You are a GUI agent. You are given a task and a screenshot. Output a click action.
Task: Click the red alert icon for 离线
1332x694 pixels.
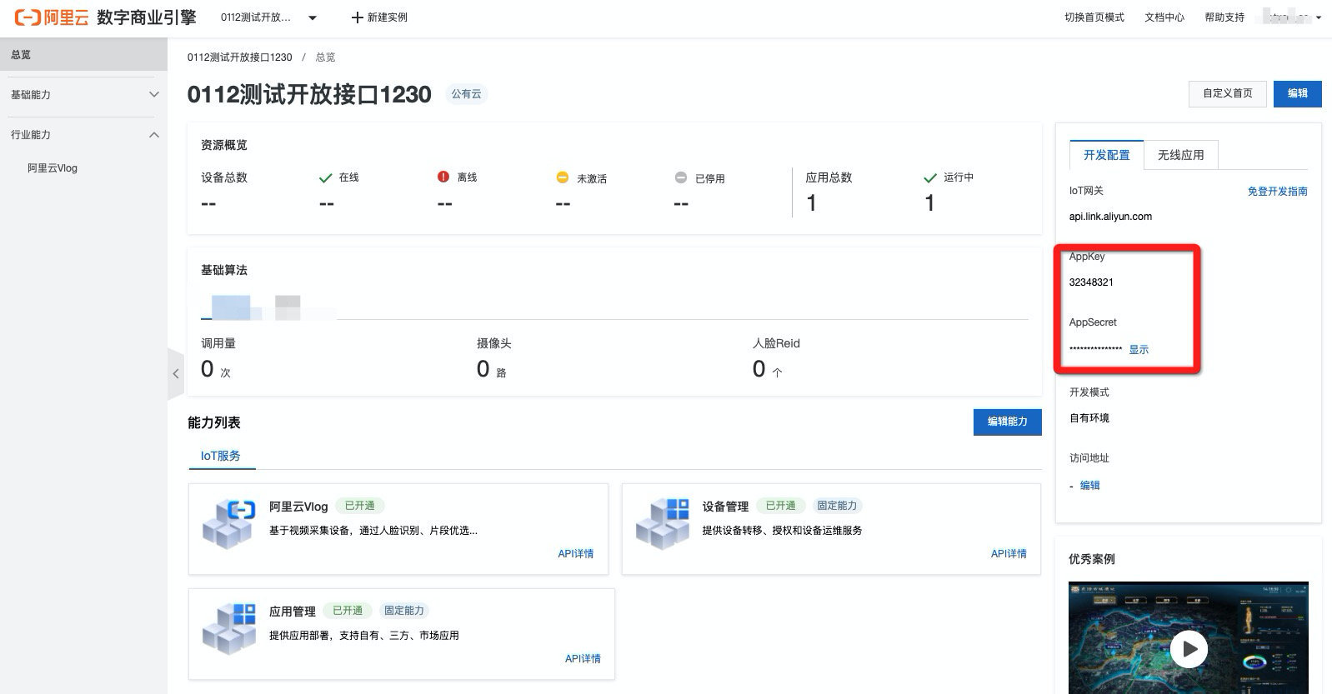pos(443,177)
